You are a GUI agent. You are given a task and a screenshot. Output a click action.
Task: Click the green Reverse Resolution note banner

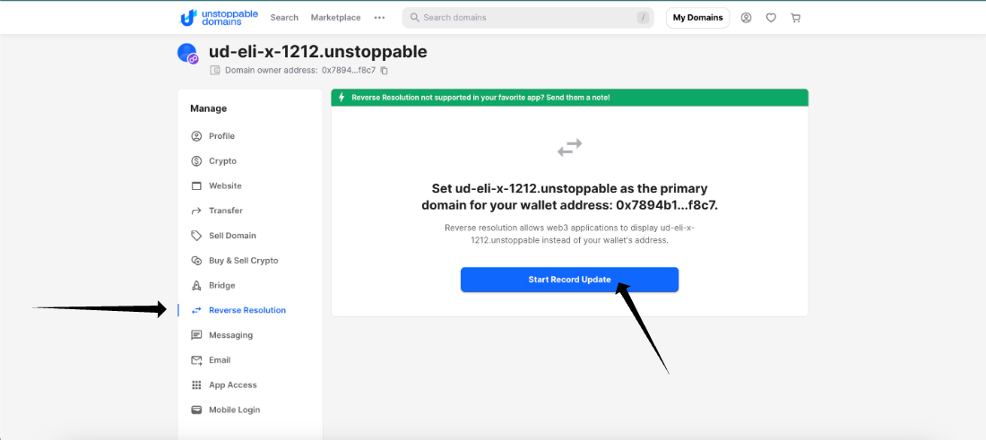570,98
